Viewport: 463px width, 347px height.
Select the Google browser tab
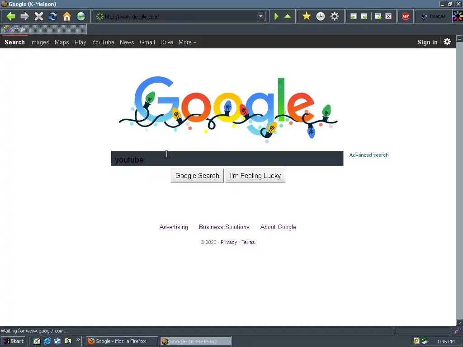coord(44,29)
